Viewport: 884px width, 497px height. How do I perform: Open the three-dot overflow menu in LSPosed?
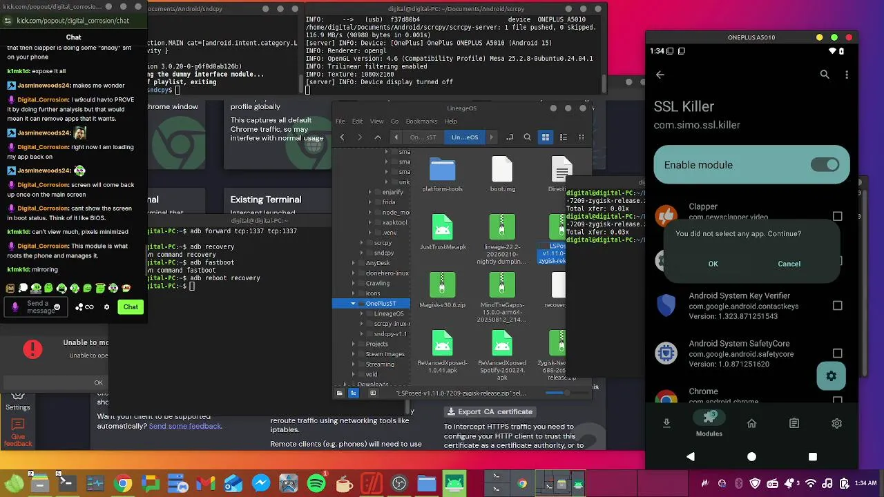(x=847, y=75)
